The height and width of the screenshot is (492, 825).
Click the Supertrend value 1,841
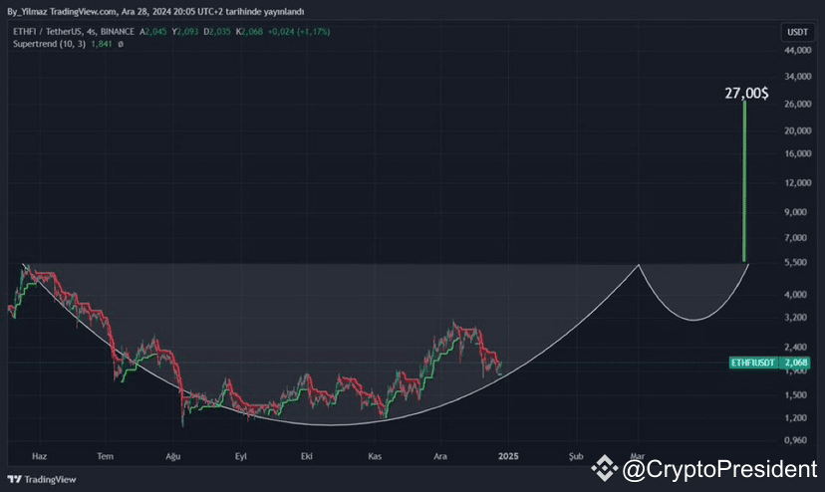tap(101, 44)
